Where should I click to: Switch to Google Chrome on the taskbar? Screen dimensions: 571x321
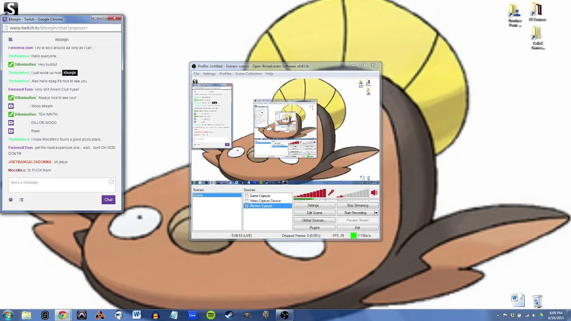62,315
